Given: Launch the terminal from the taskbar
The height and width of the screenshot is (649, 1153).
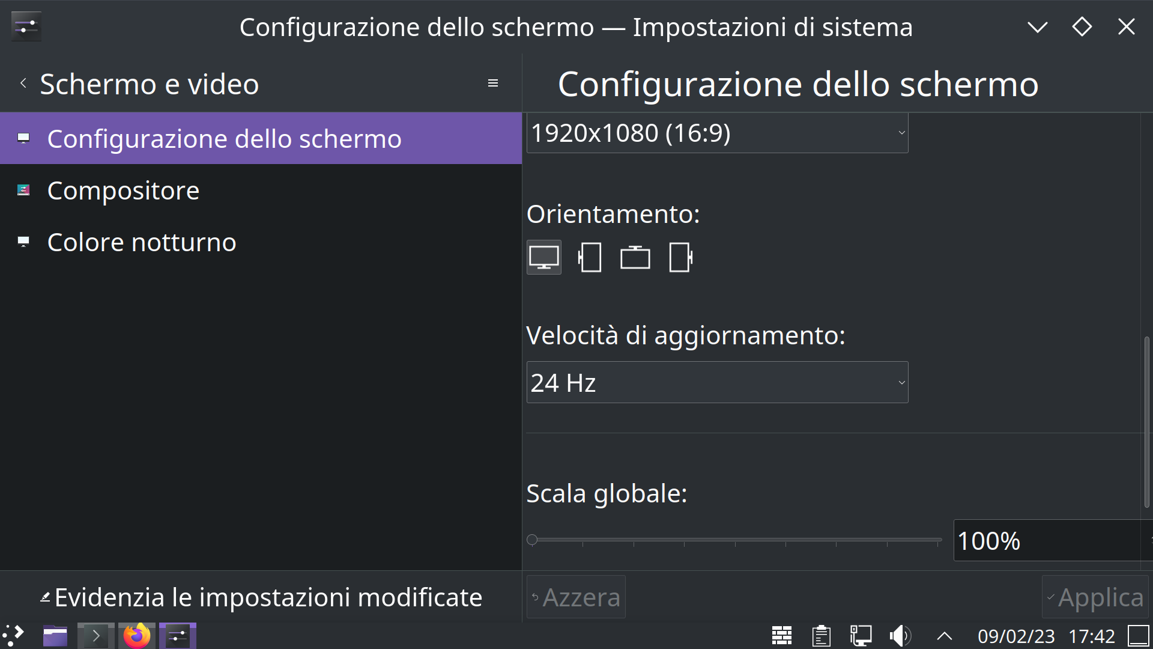Looking at the screenshot, I should [x=95, y=636].
